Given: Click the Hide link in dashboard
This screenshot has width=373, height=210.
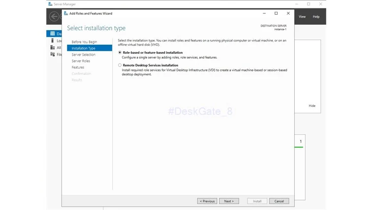Looking at the screenshot, I should (312, 106).
